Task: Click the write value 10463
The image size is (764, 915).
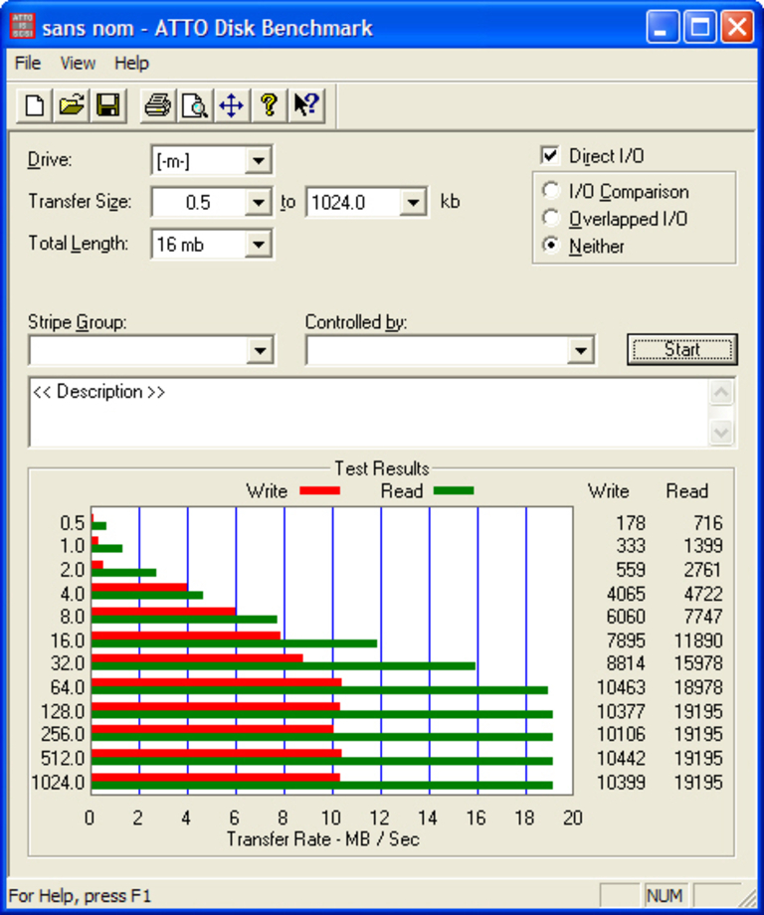Action: [621, 687]
